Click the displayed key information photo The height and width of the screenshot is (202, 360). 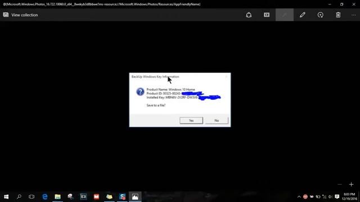tap(180, 100)
